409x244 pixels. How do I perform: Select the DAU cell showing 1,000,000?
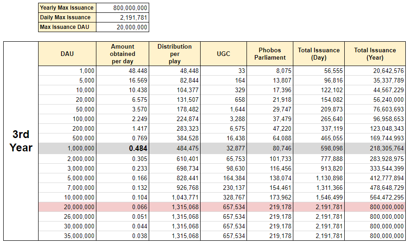(x=67, y=149)
